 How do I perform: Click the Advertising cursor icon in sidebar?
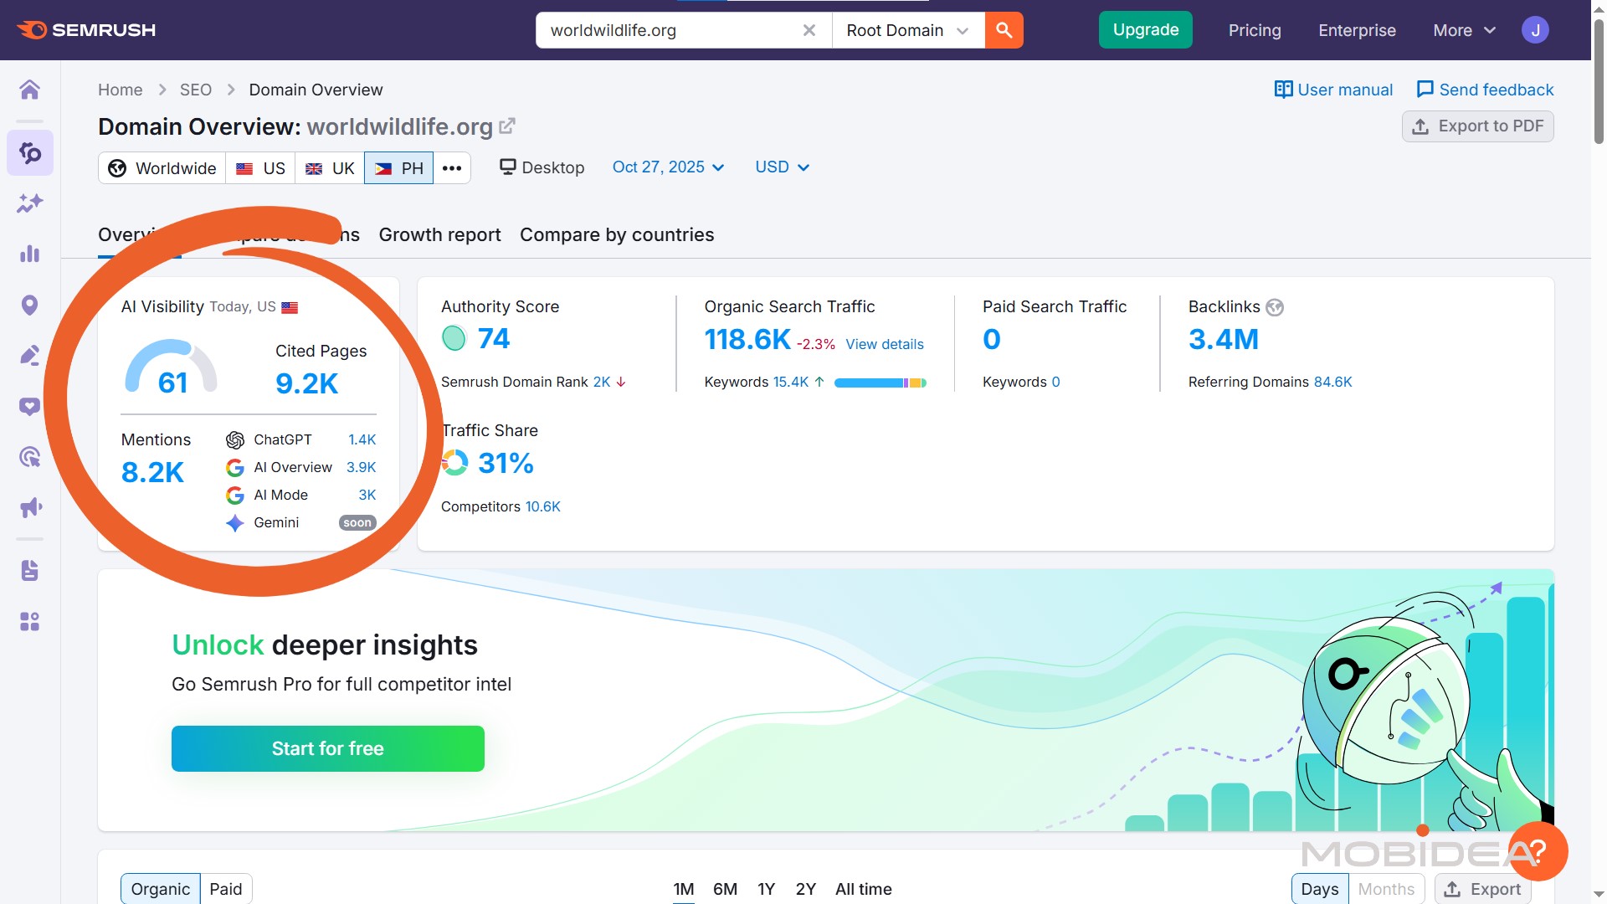[30, 457]
